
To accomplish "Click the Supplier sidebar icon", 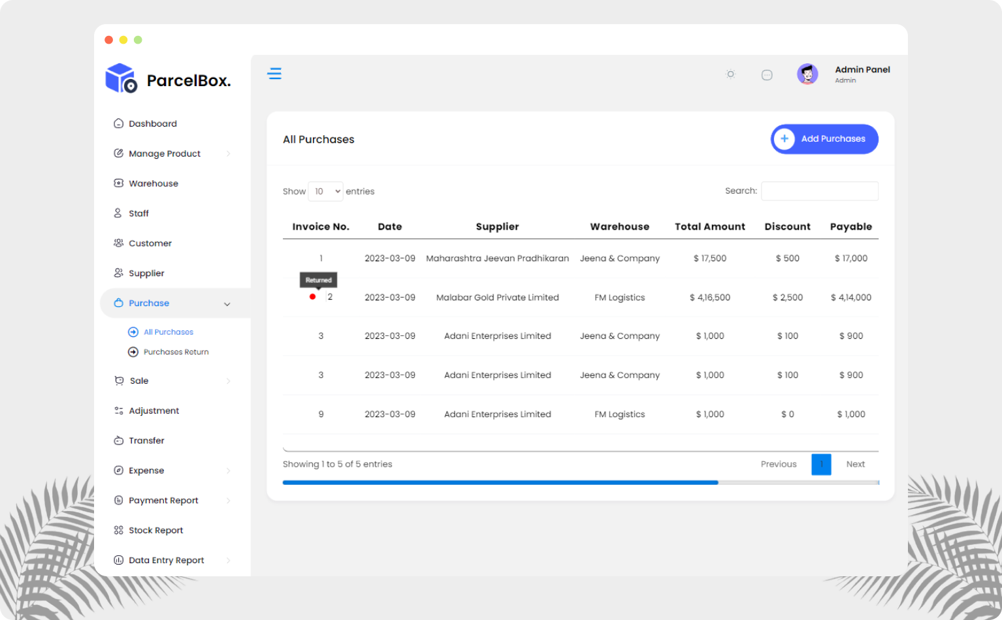I will [118, 273].
